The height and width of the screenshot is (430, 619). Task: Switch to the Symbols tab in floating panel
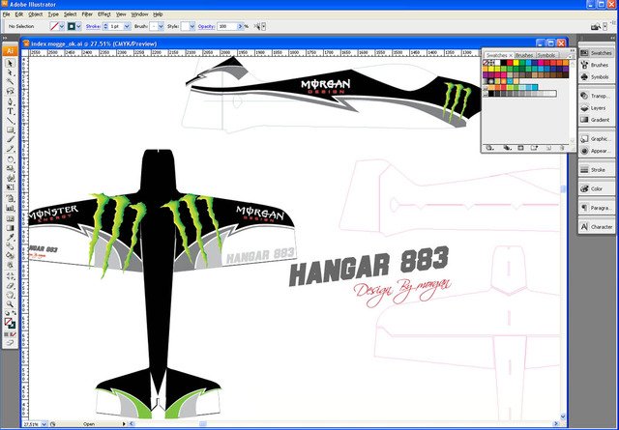point(546,55)
